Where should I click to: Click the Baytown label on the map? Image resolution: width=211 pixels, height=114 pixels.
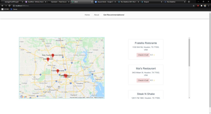[98, 79]
